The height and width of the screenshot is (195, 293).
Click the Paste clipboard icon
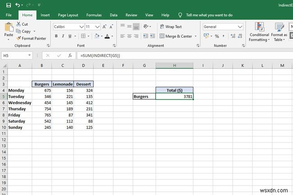tap(9, 27)
